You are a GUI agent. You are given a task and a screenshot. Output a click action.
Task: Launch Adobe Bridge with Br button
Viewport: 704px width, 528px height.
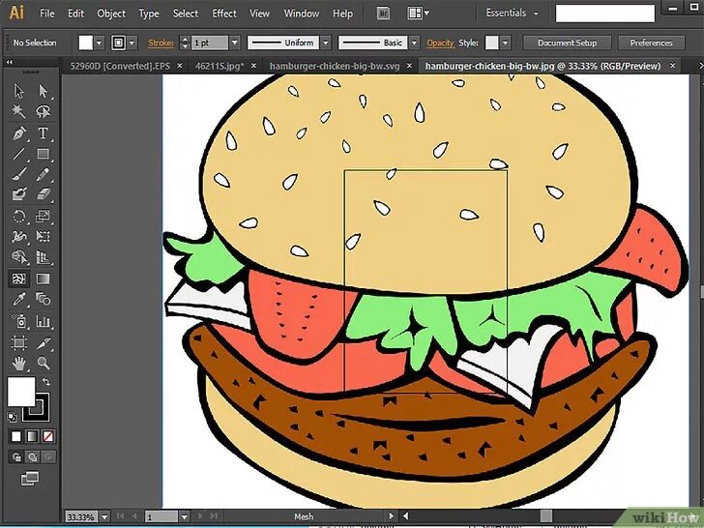pyautogui.click(x=383, y=14)
